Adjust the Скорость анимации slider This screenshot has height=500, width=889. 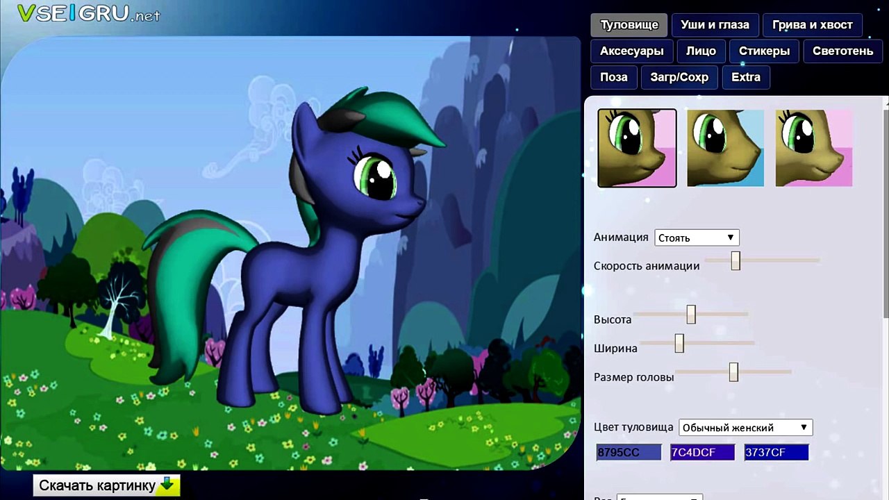coord(736,260)
